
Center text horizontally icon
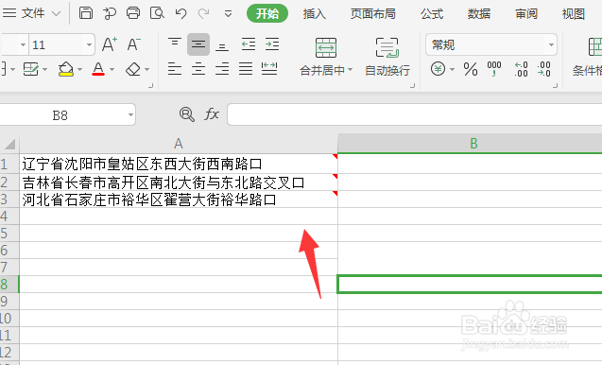[x=198, y=69]
